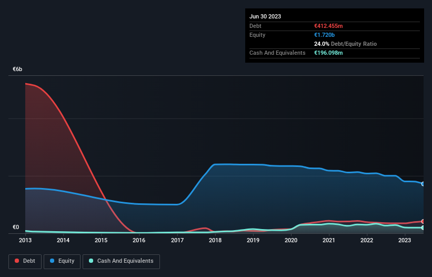Screen dimensions: 432x277
Task: Click the Debt label in tooltip
Action: 255,26
